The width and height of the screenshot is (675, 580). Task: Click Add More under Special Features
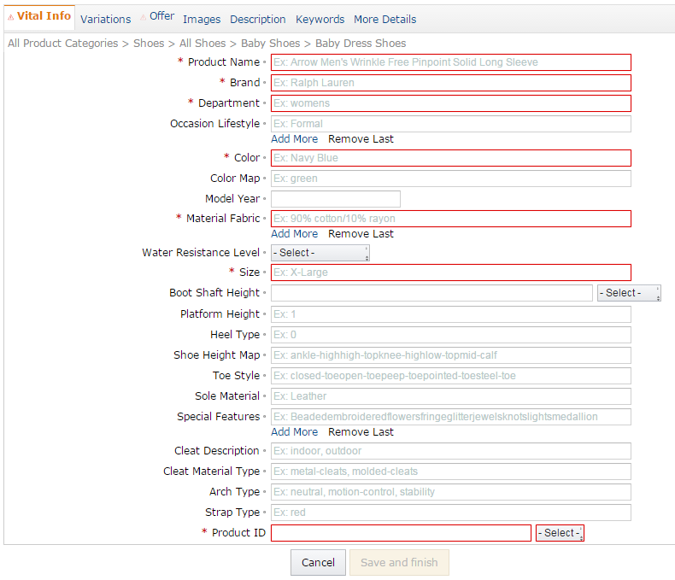(x=294, y=432)
